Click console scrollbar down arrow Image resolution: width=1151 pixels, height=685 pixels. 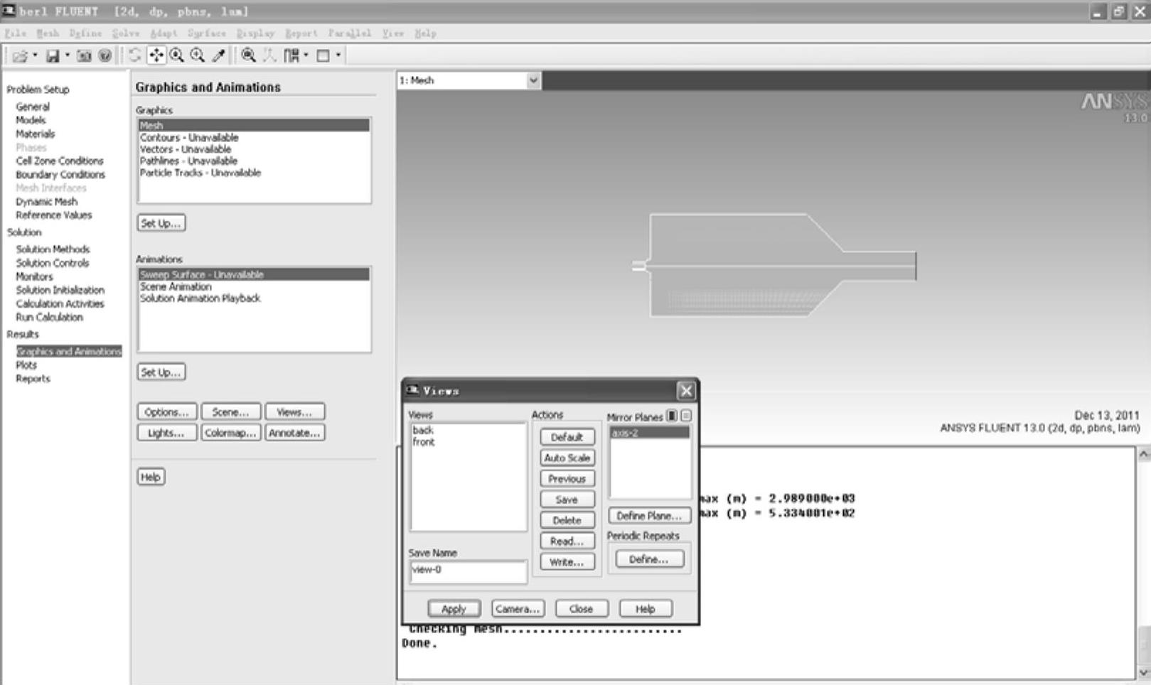1143,672
